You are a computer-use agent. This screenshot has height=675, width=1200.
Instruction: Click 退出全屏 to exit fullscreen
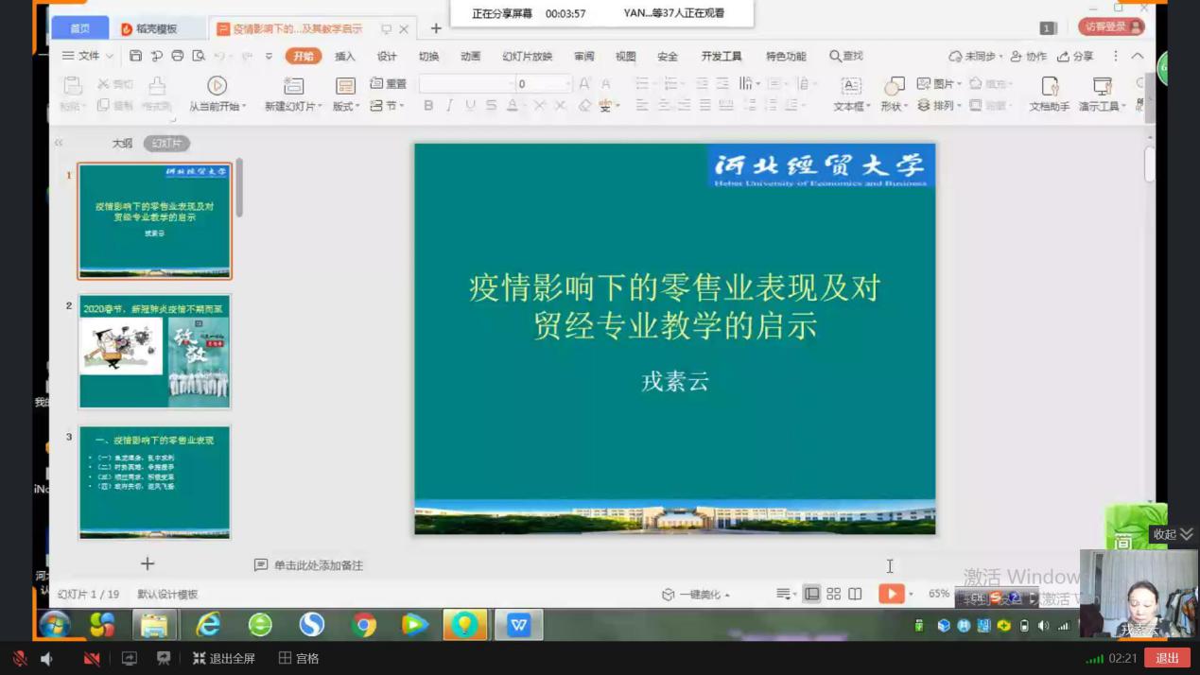tap(224, 658)
